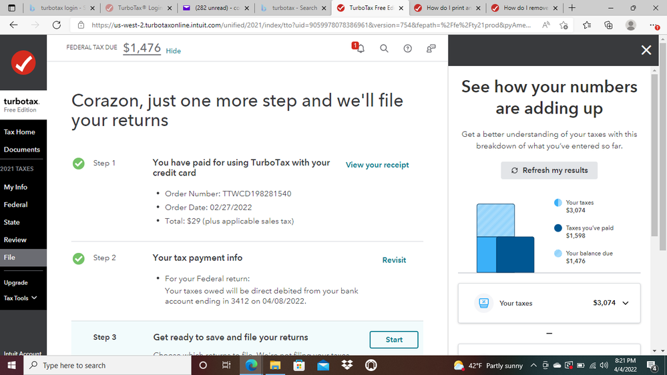Image resolution: width=667 pixels, height=375 pixels.
Task: Add this page to favorites star icon
Action: 564,25
